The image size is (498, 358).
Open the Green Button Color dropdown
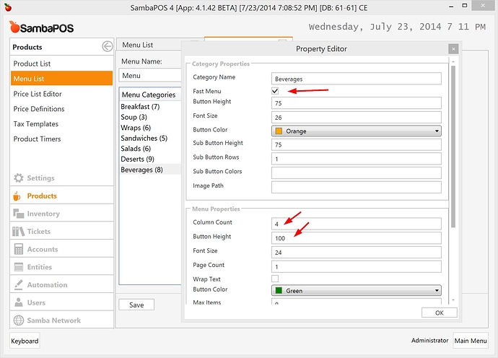[357, 290]
